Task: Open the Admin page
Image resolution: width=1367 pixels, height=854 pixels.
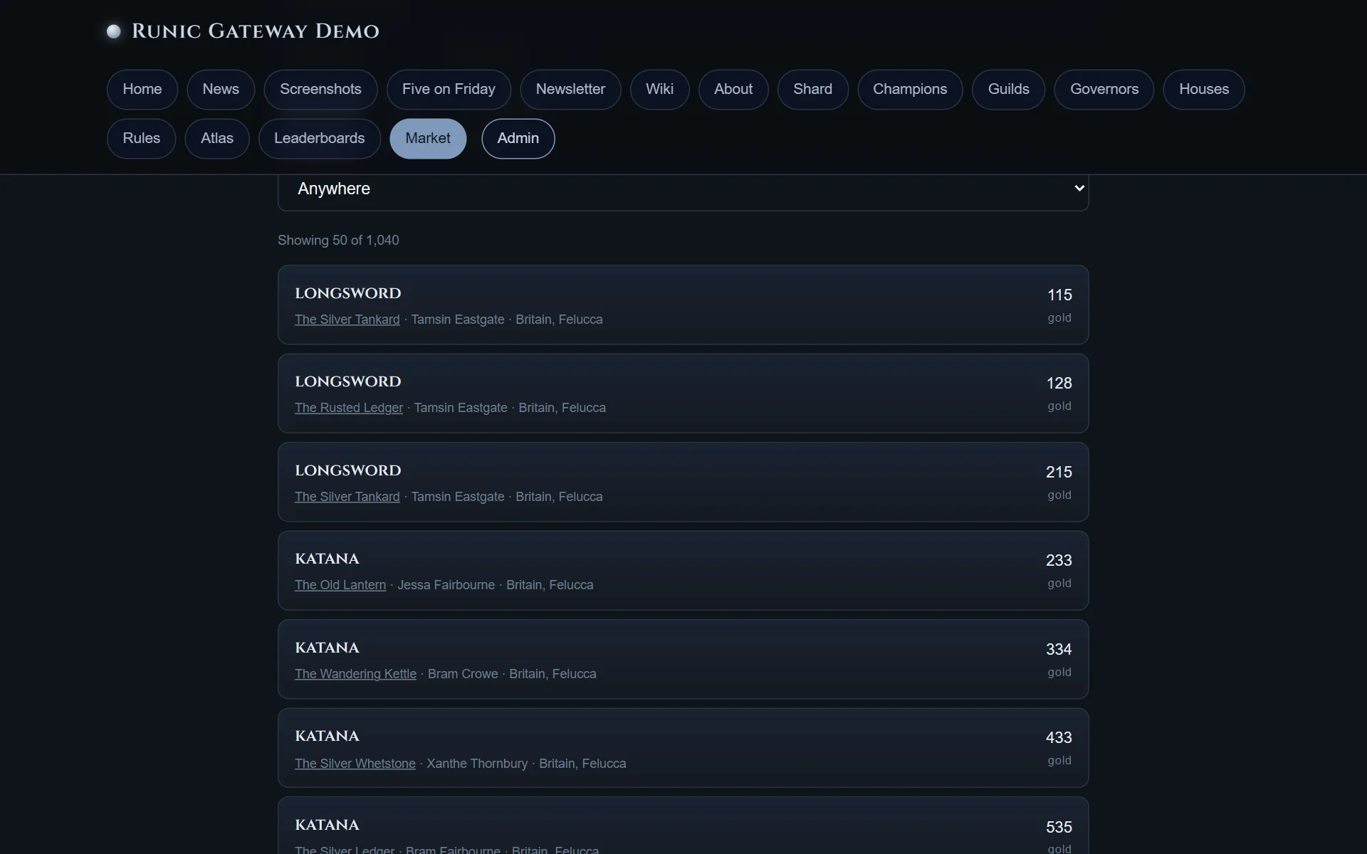Action: (518, 139)
